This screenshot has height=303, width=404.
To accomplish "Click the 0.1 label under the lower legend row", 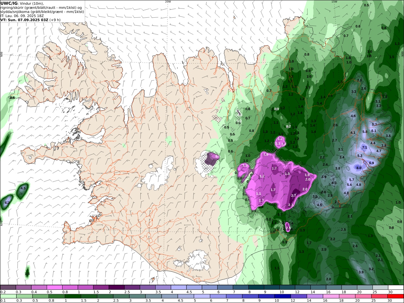I will click(x=2, y=300).
